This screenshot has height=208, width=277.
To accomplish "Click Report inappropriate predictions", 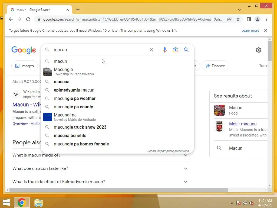I will [x=168, y=151].
